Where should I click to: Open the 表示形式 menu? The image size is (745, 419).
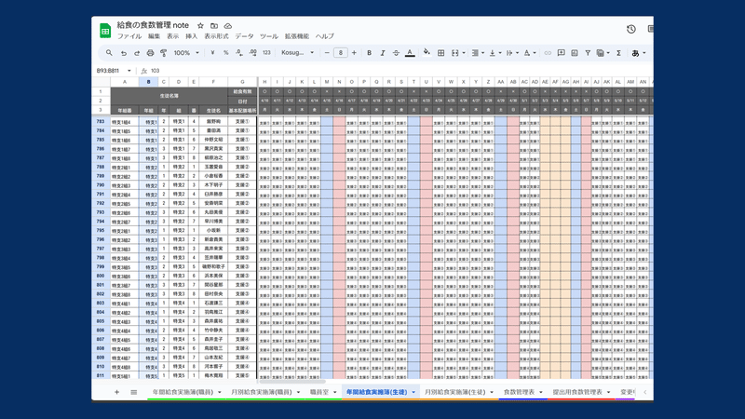(216, 36)
